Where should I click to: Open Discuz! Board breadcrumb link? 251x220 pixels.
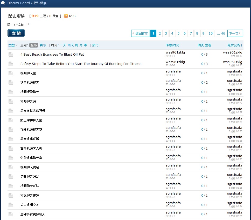19,3
